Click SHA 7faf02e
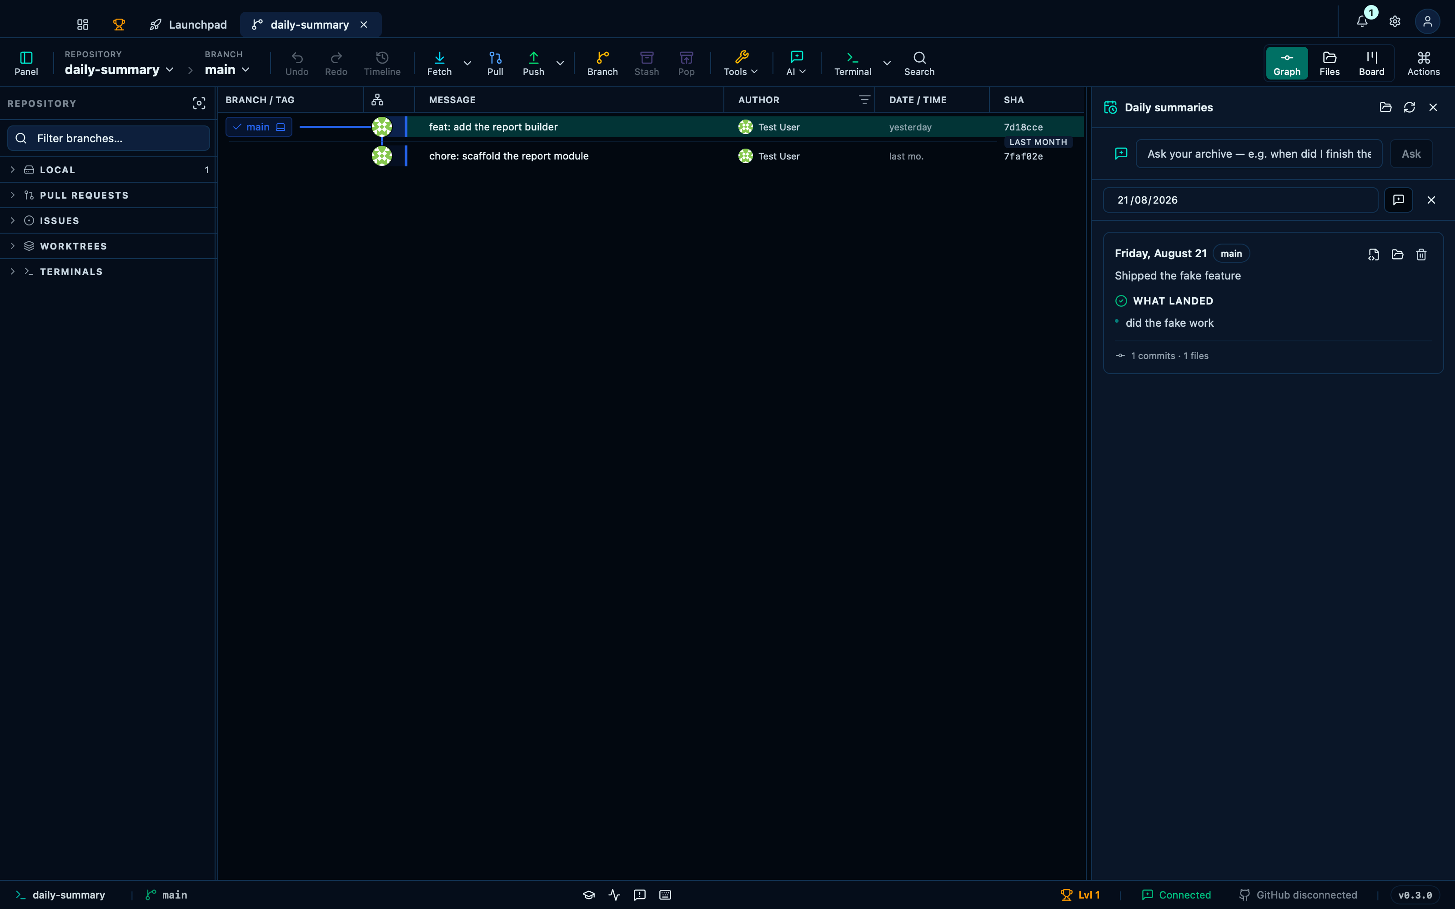 click(x=1024, y=156)
